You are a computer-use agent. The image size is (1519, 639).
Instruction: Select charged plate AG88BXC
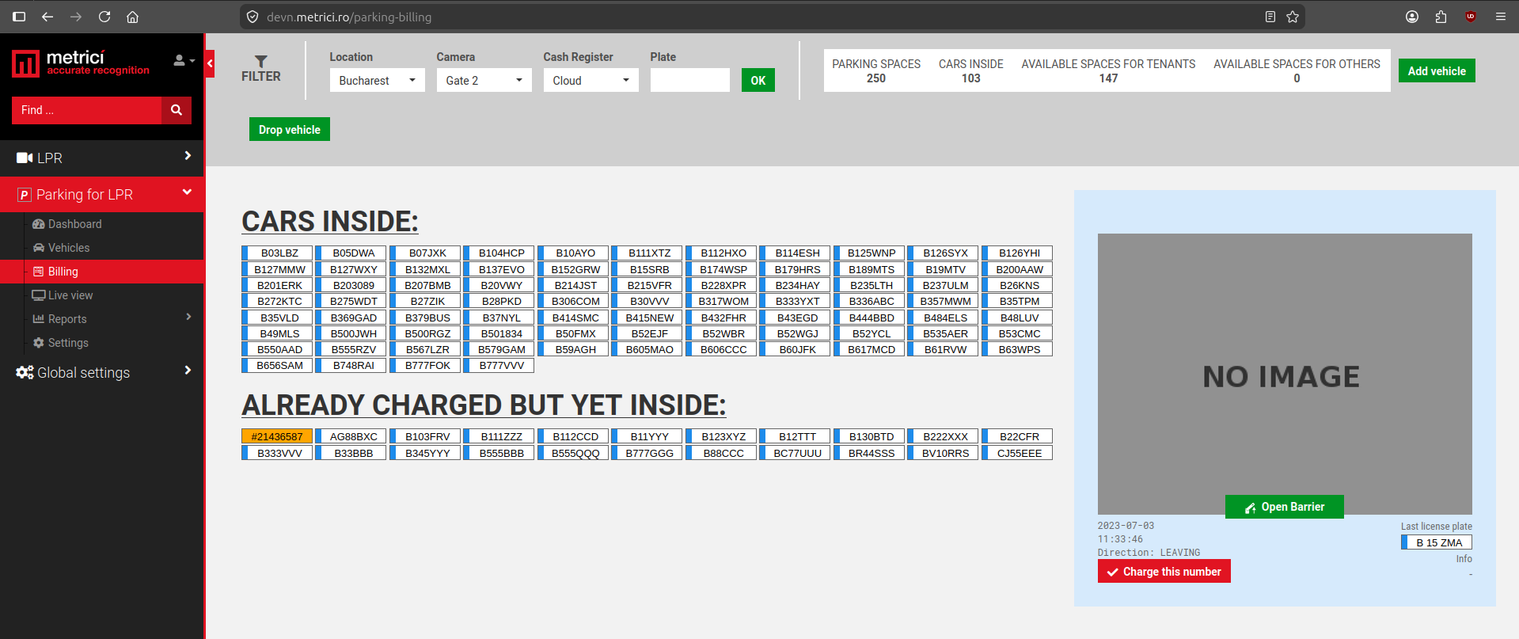click(351, 436)
